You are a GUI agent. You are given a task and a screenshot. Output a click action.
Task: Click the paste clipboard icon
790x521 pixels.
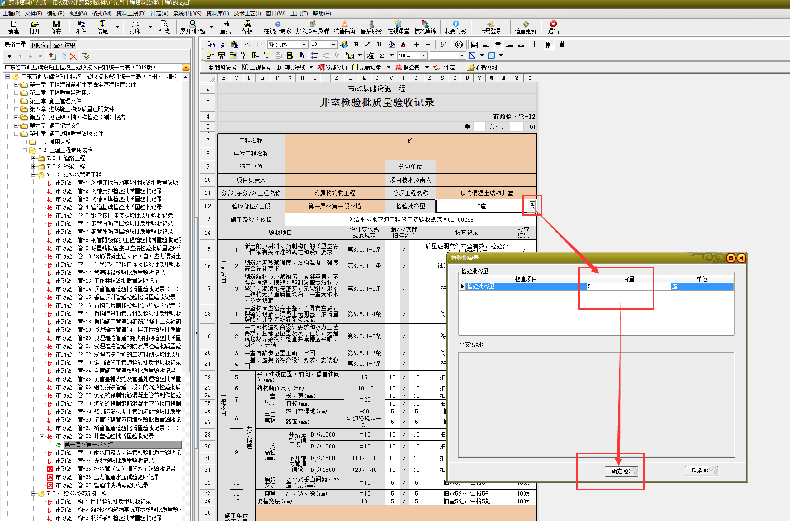pyautogui.click(x=235, y=45)
